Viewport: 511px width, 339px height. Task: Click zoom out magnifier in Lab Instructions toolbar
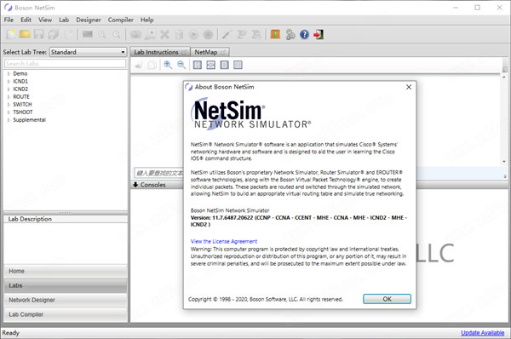point(181,65)
